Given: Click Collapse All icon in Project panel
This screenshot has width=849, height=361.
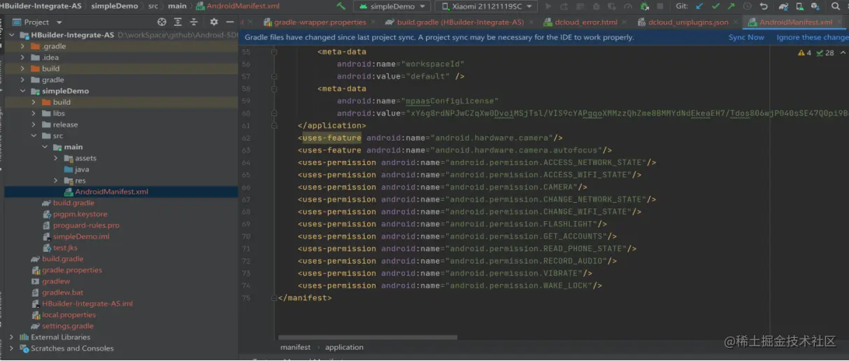Looking at the screenshot, I should (x=194, y=22).
